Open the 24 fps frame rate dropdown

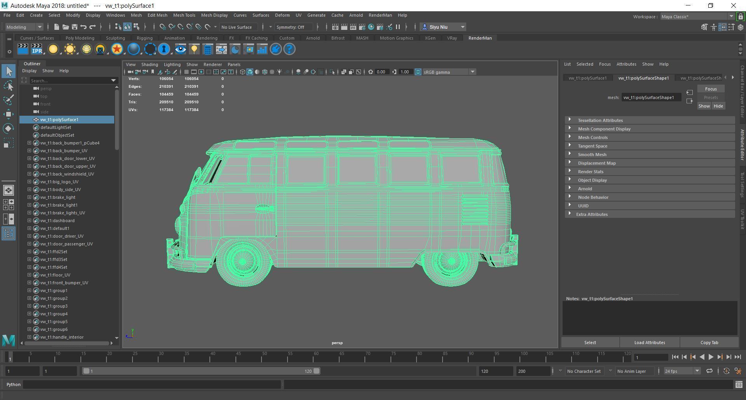682,371
